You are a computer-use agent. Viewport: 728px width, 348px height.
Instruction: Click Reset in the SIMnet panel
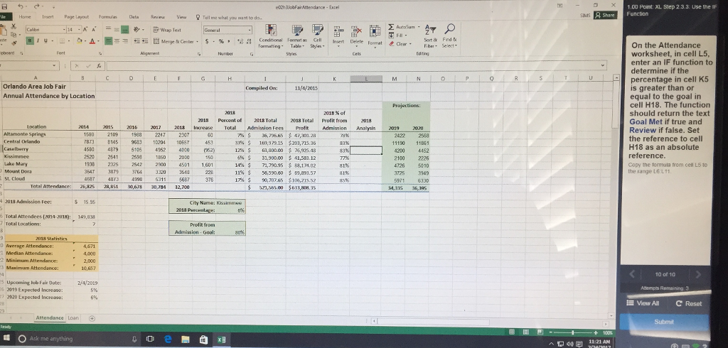click(688, 303)
